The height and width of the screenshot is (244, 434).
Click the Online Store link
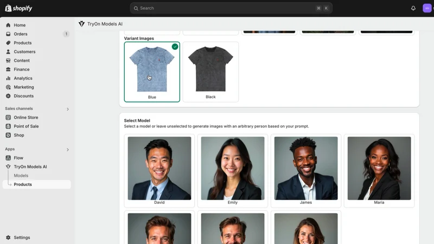point(26,118)
